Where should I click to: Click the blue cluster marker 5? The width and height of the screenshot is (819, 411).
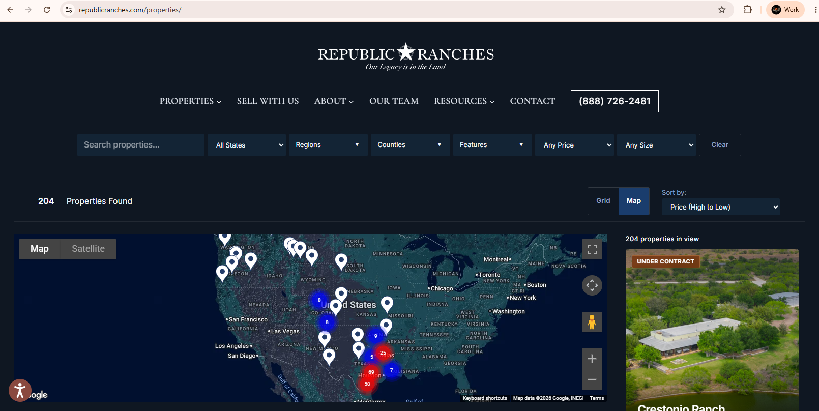tap(372, 357)
